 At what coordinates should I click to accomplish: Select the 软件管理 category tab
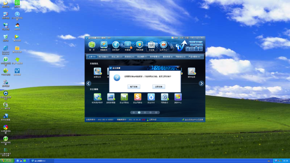point(155,57)
